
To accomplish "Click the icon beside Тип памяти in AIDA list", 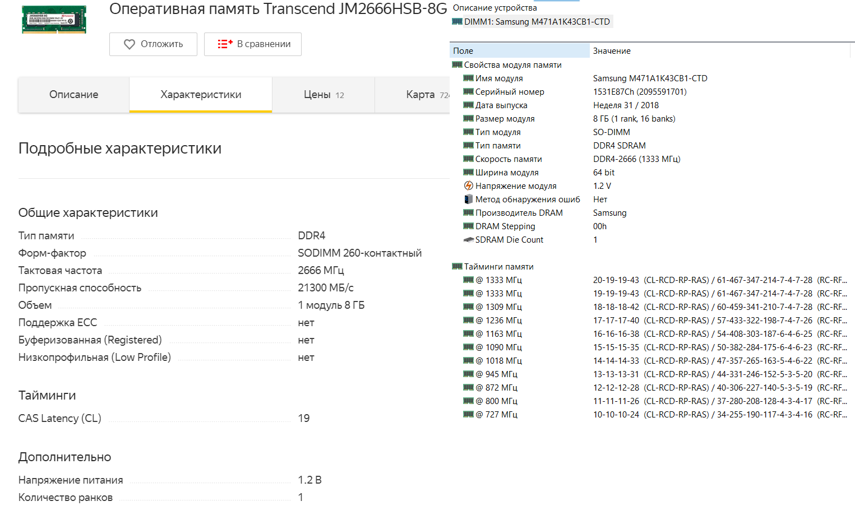I will tap(469, 145).
